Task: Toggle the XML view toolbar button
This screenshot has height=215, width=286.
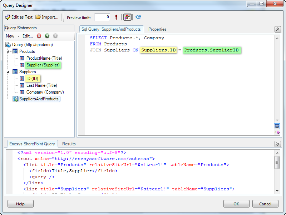Action: [127, 17]
